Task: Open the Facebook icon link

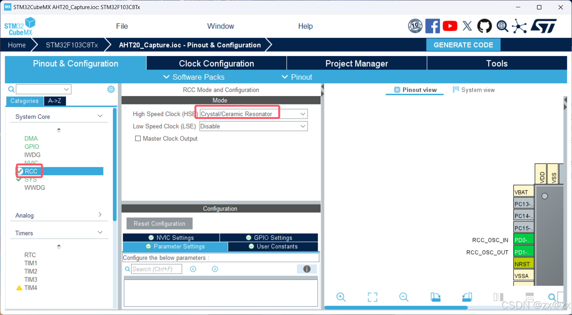Action: click(x=432, y=26)
